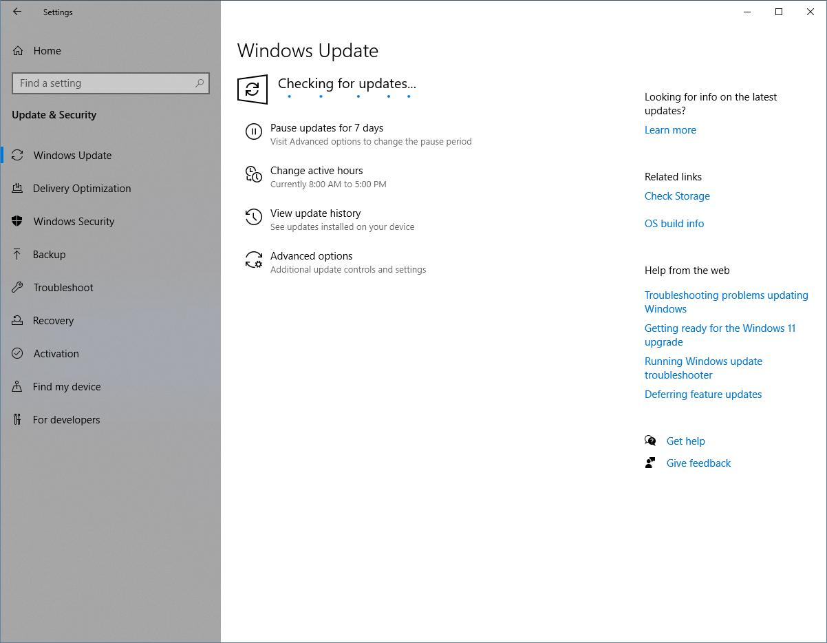
Task: Open View update history
Action: click(330, 220)
